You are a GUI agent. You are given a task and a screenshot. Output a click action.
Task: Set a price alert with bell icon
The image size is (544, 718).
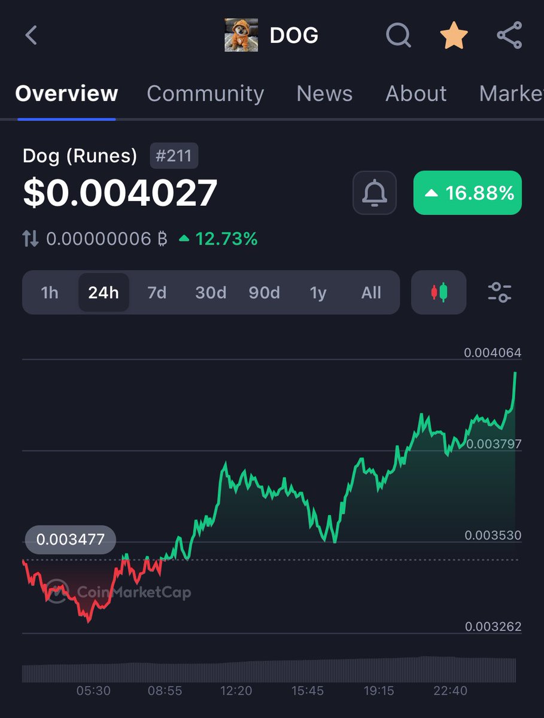click(x=375, y=193)
